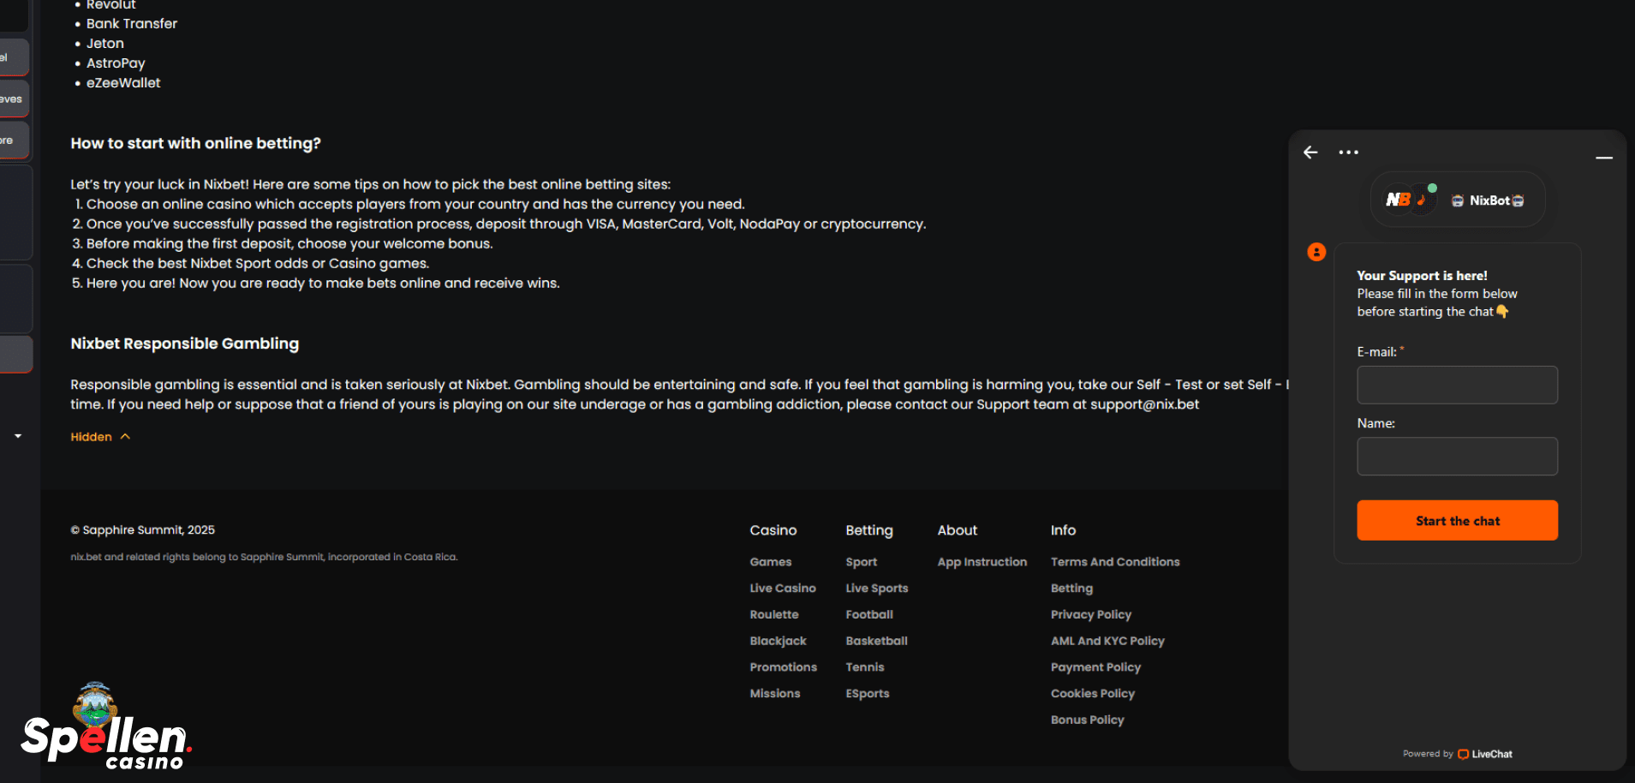Collapse the text with the Hidden chevron
The width and height of the screenshot is (1635, 783).
coord(100,437)
